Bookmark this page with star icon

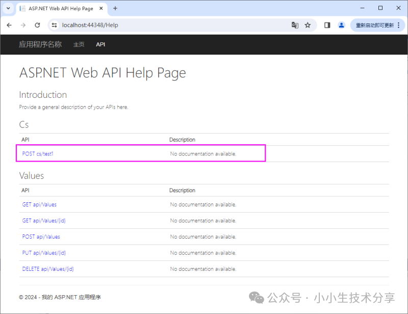[308, 25]
